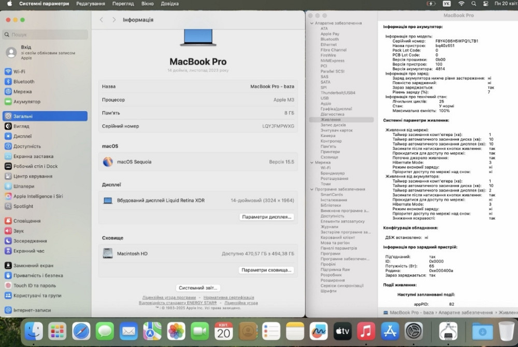The width and height of the screenshot is (518, 347).
Task: Open Вікно menu
Action: (x=147, y=4)
